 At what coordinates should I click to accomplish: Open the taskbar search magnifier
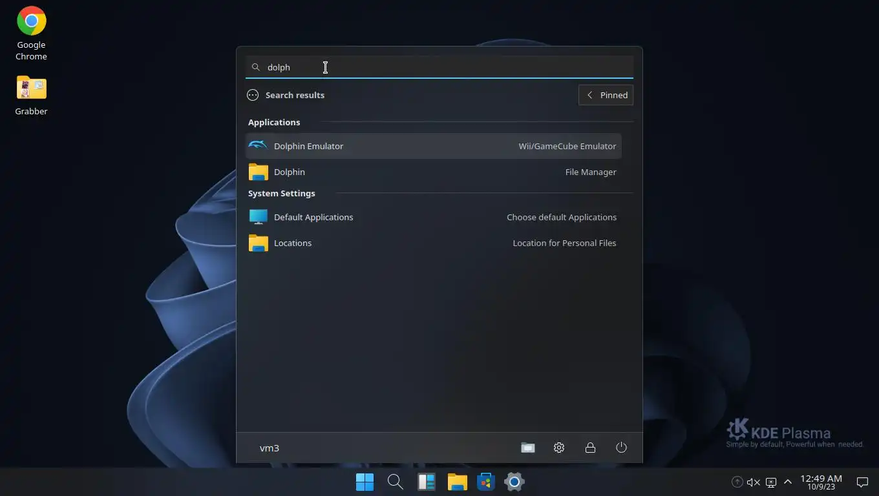click(x=395, y=482)
